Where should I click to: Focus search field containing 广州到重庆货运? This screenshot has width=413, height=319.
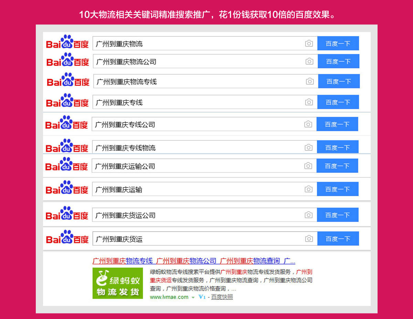205,239
